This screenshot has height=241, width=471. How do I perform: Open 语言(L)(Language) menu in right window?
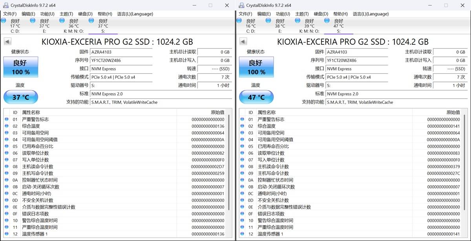pyautogui.click(x=371, y=14)
